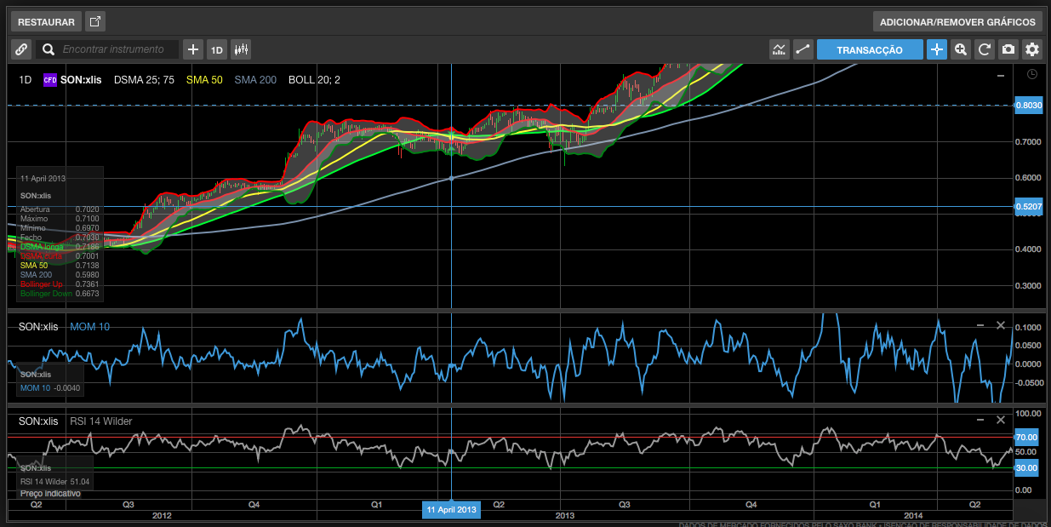
Task: Take a chart snapshot with camera icon
Action: [1008, 49]
